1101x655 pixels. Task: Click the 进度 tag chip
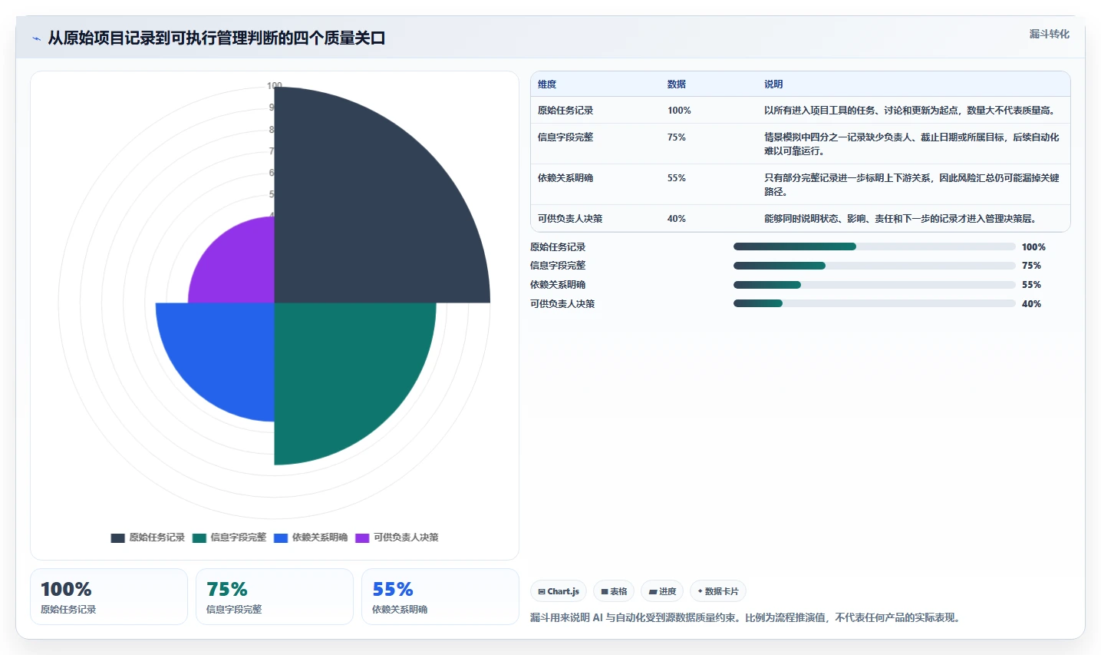click(x=662, y=591)
